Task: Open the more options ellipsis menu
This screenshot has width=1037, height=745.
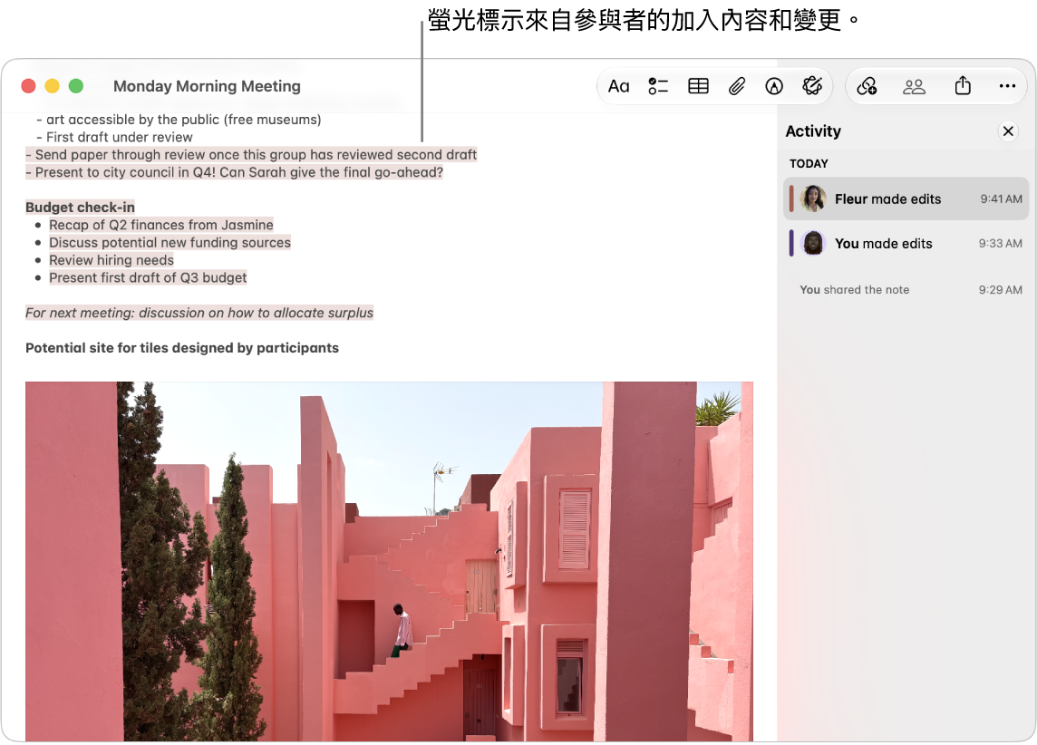Action: click(1007, 86)
